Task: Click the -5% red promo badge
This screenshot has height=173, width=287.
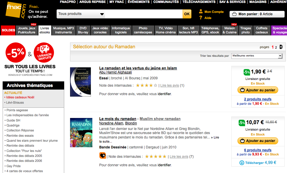Action: click(16, 53)
